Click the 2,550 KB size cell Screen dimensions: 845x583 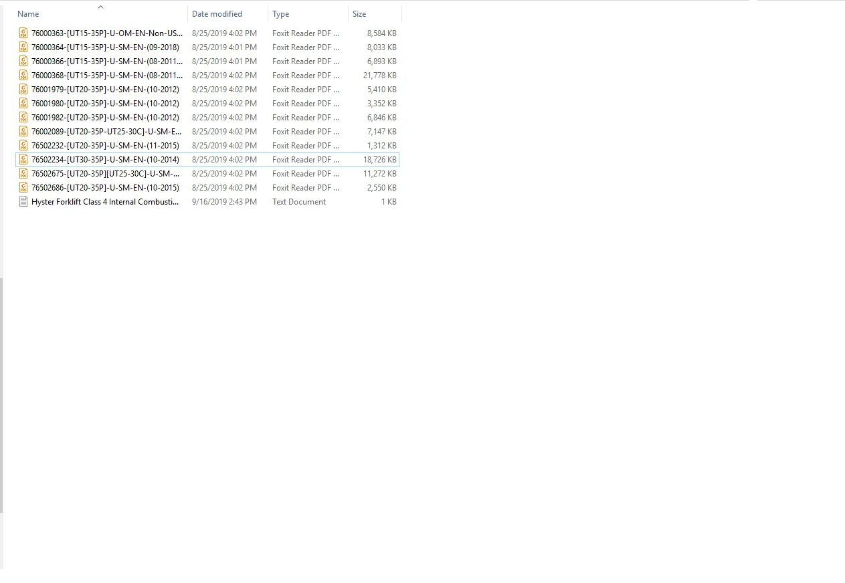click(381, 187)
